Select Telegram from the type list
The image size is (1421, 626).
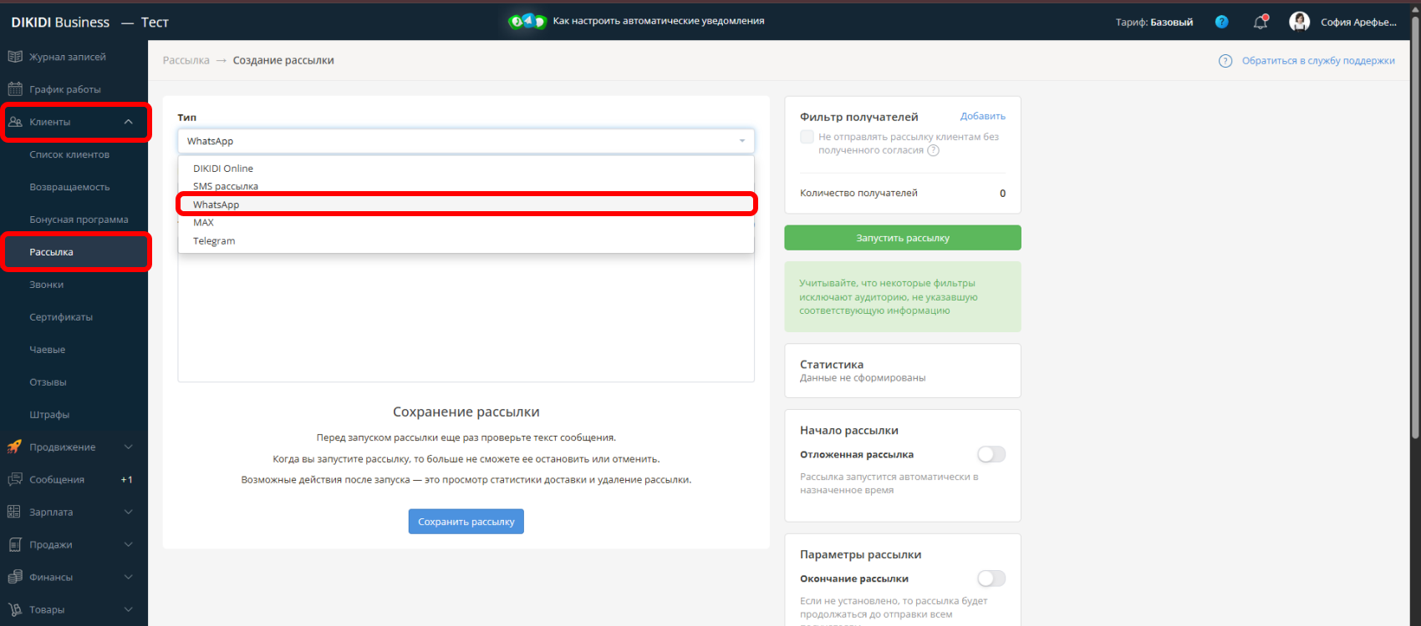[x=214, y=241]
